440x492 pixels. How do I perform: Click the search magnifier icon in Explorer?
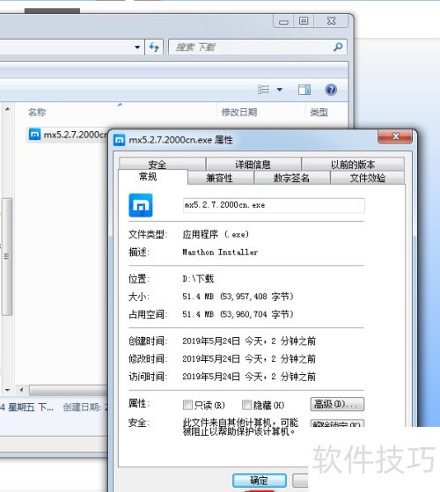338,47
